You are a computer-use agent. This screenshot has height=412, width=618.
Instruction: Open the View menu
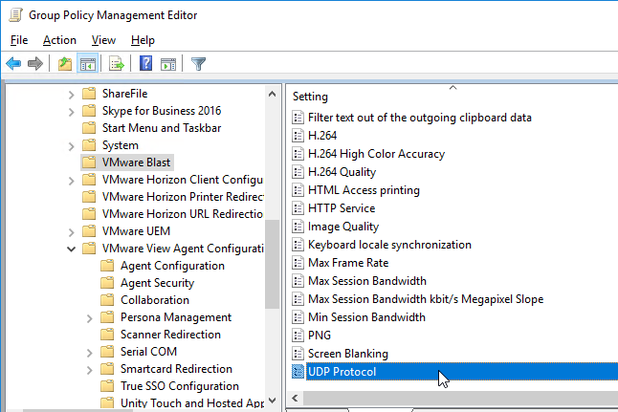coord(103,40)
